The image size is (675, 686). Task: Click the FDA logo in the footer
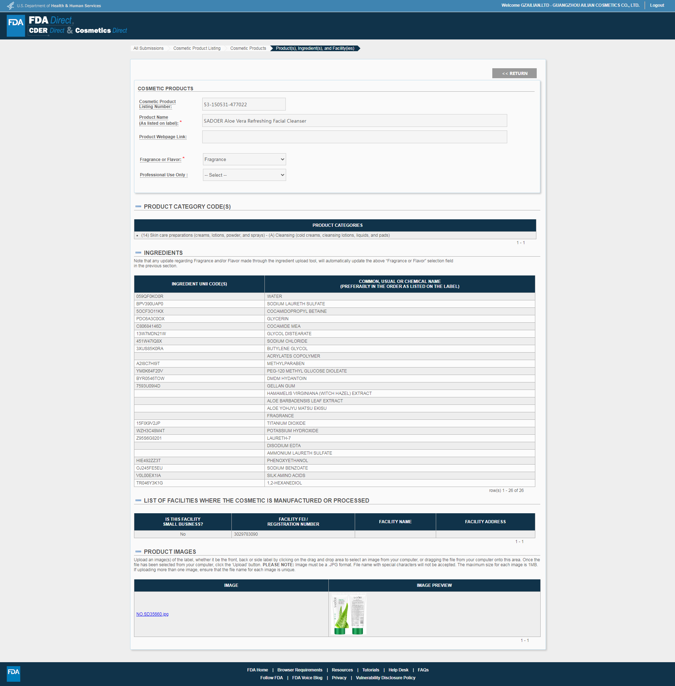click(x=14, y=673)
